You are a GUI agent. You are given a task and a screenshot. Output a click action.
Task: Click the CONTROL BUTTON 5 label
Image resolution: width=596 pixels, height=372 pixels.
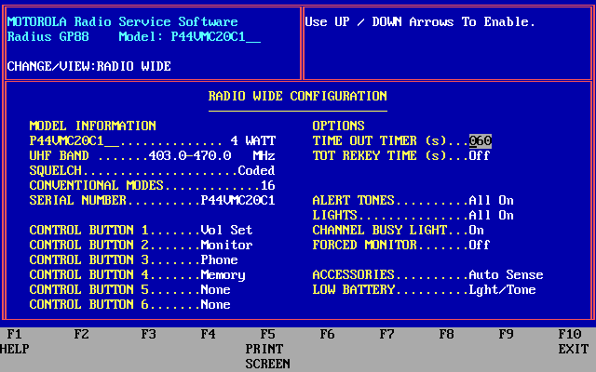[89, 289]
